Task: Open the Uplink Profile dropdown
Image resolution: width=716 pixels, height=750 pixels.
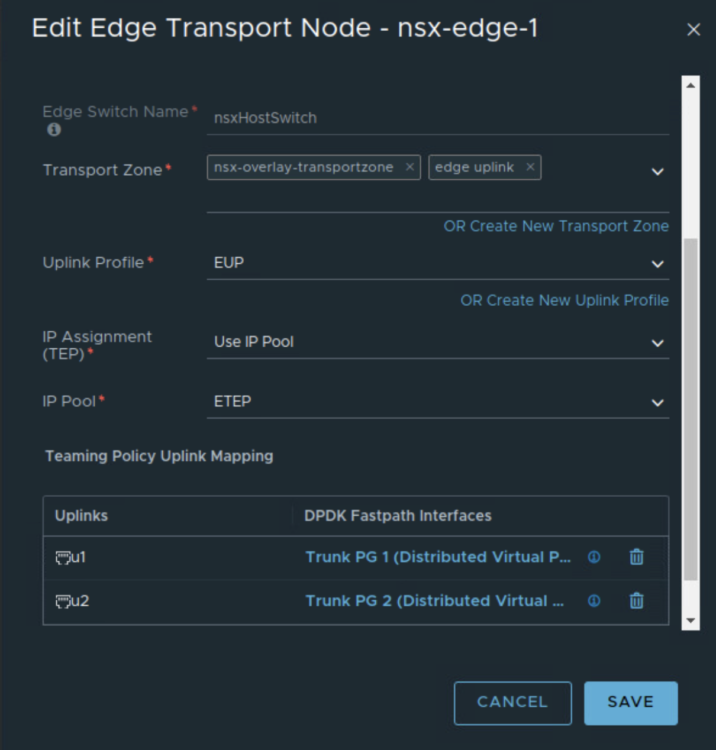Action: click(657, 264)
